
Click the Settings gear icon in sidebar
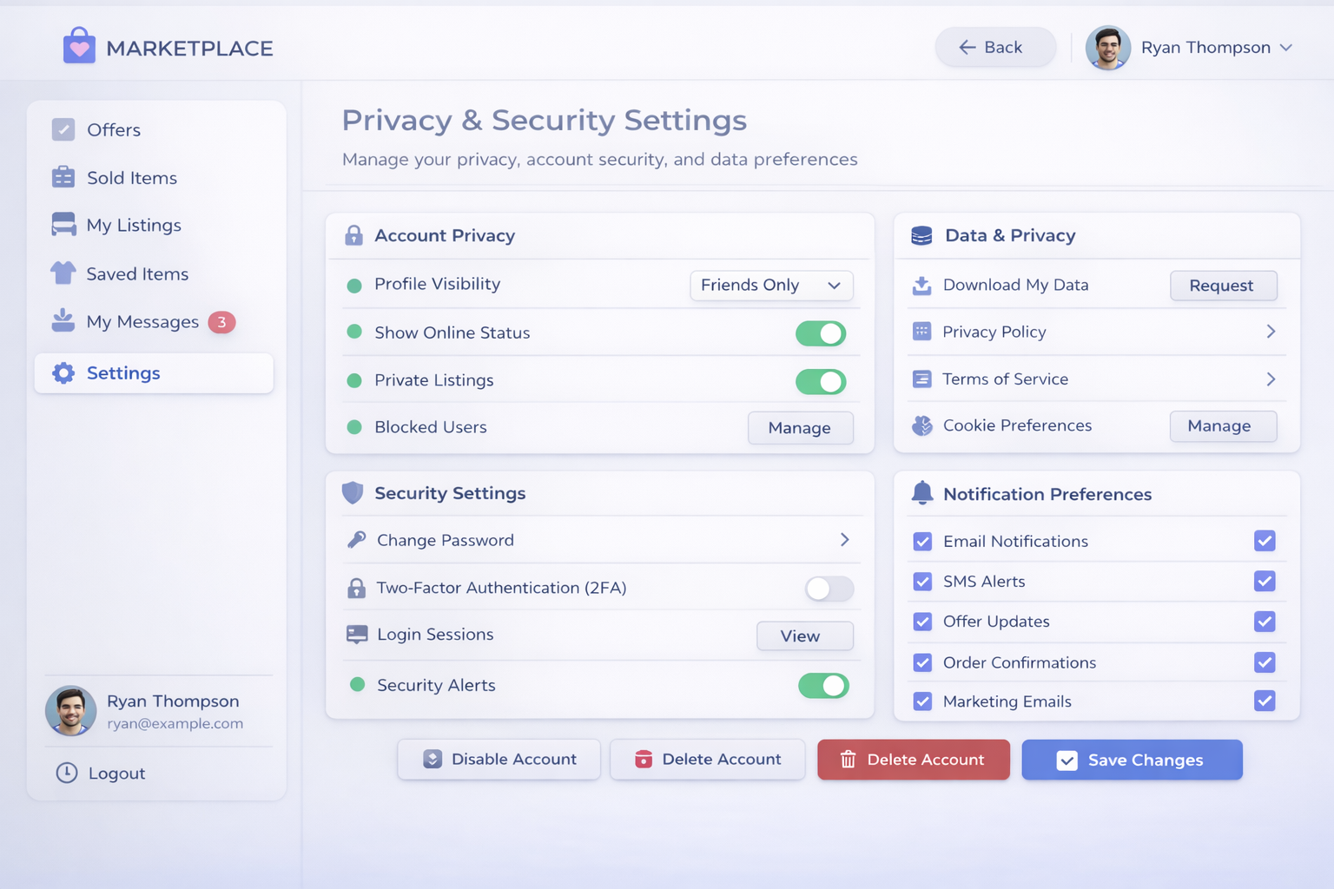(x=63, y=373)
